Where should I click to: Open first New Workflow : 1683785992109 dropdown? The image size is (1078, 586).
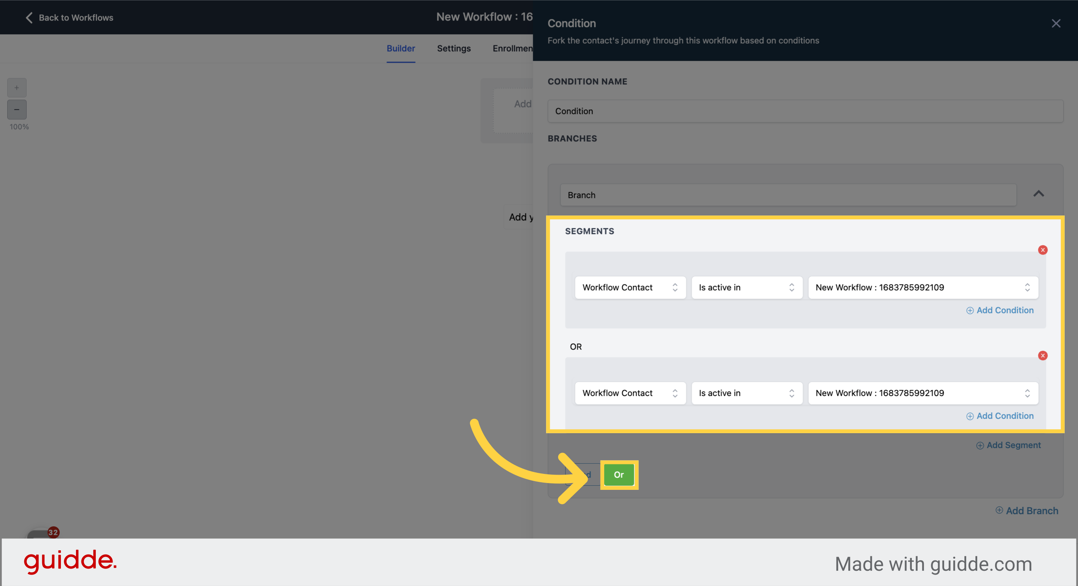[x=923, y=287]
